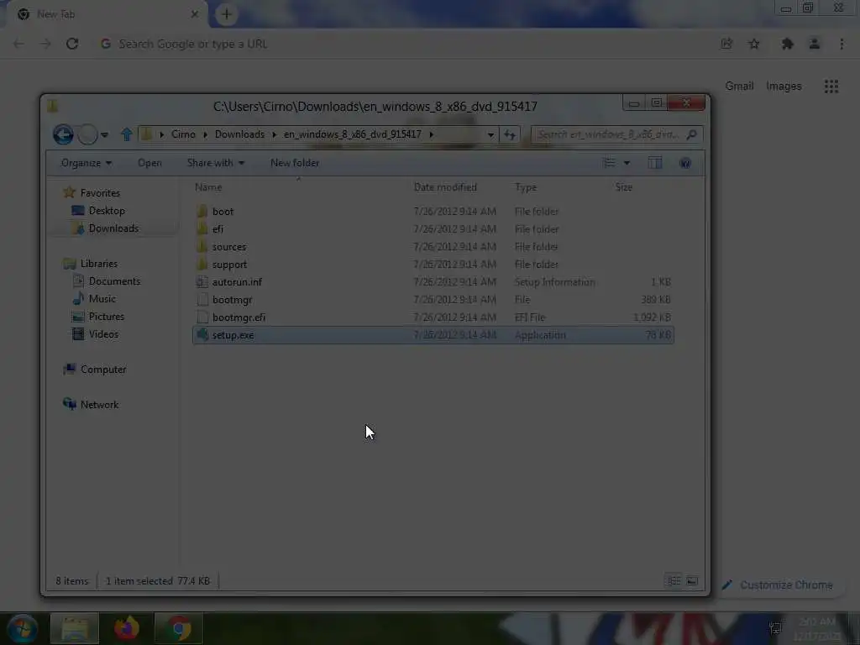Image resolution: width=860 pixels, height=645 pixels.
Task: Open the Share with menu
Action: 216,163
